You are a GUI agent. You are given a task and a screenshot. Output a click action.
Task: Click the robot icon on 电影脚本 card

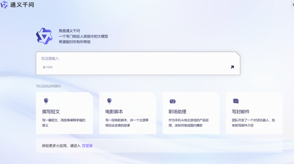click(x=109, y=101)
